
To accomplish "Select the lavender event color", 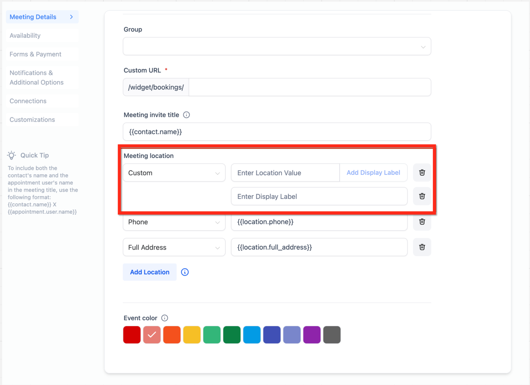I will [x=292, y=335].
